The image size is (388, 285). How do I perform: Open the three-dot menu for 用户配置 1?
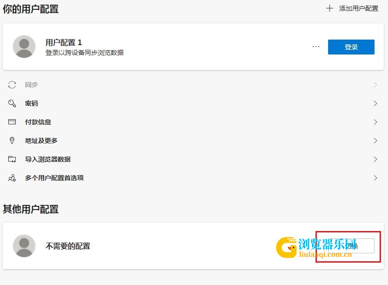coord(316,47)
